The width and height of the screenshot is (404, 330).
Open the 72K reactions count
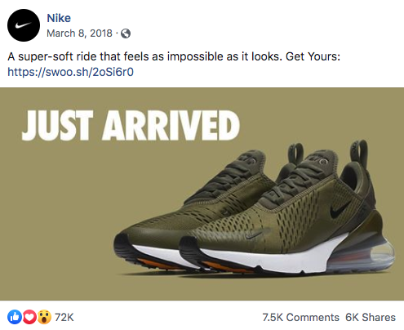coord(64,317)
